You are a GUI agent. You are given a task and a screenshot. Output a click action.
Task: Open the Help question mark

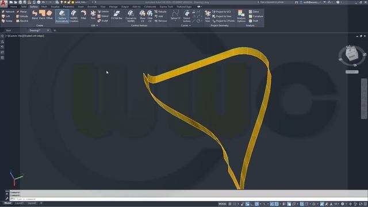point(338,2)
